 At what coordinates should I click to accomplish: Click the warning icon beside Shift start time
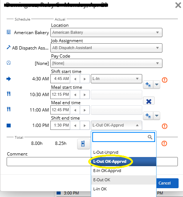point(165,80)
